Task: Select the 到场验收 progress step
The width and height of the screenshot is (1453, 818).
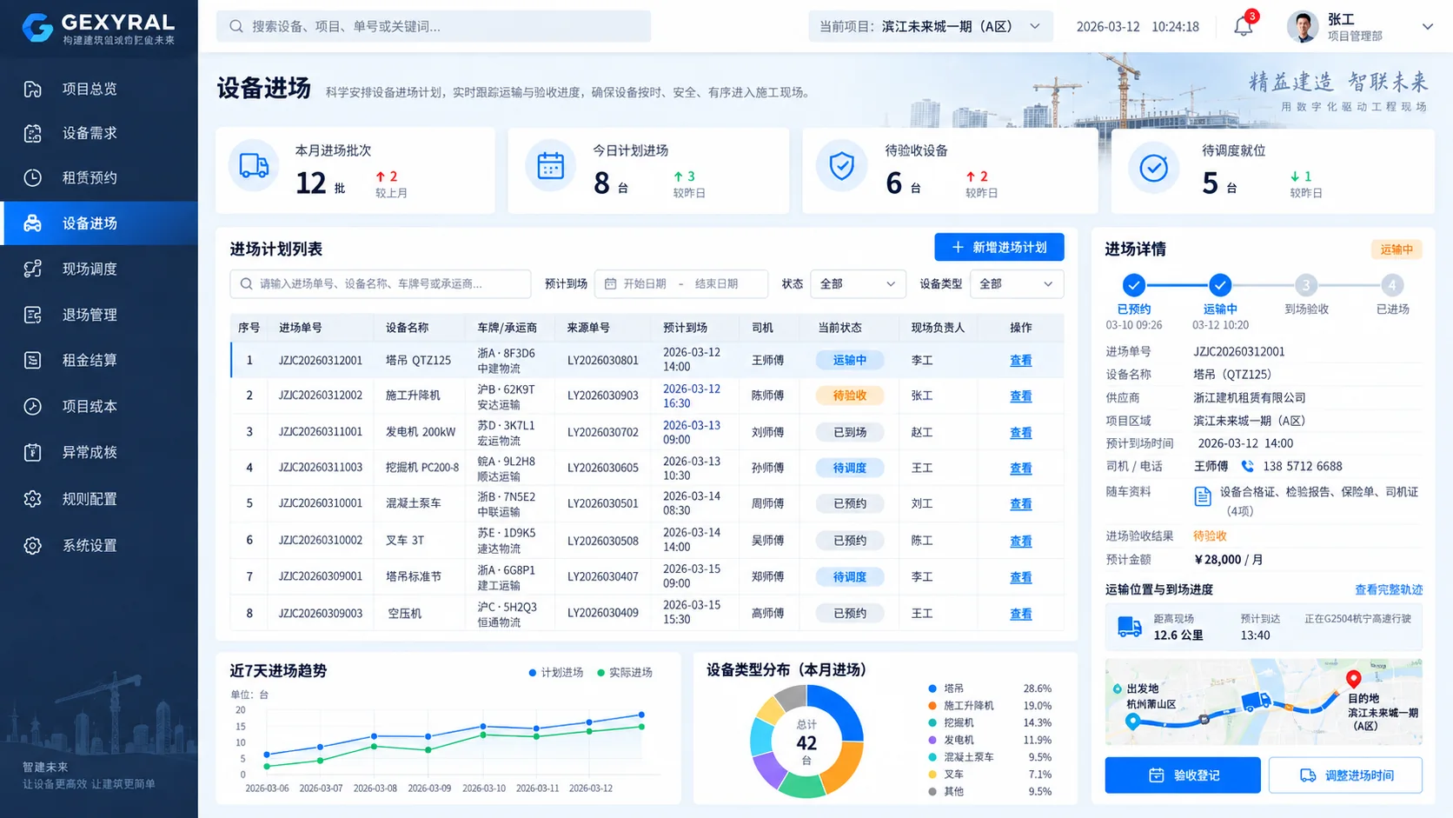Action: 1305,285
